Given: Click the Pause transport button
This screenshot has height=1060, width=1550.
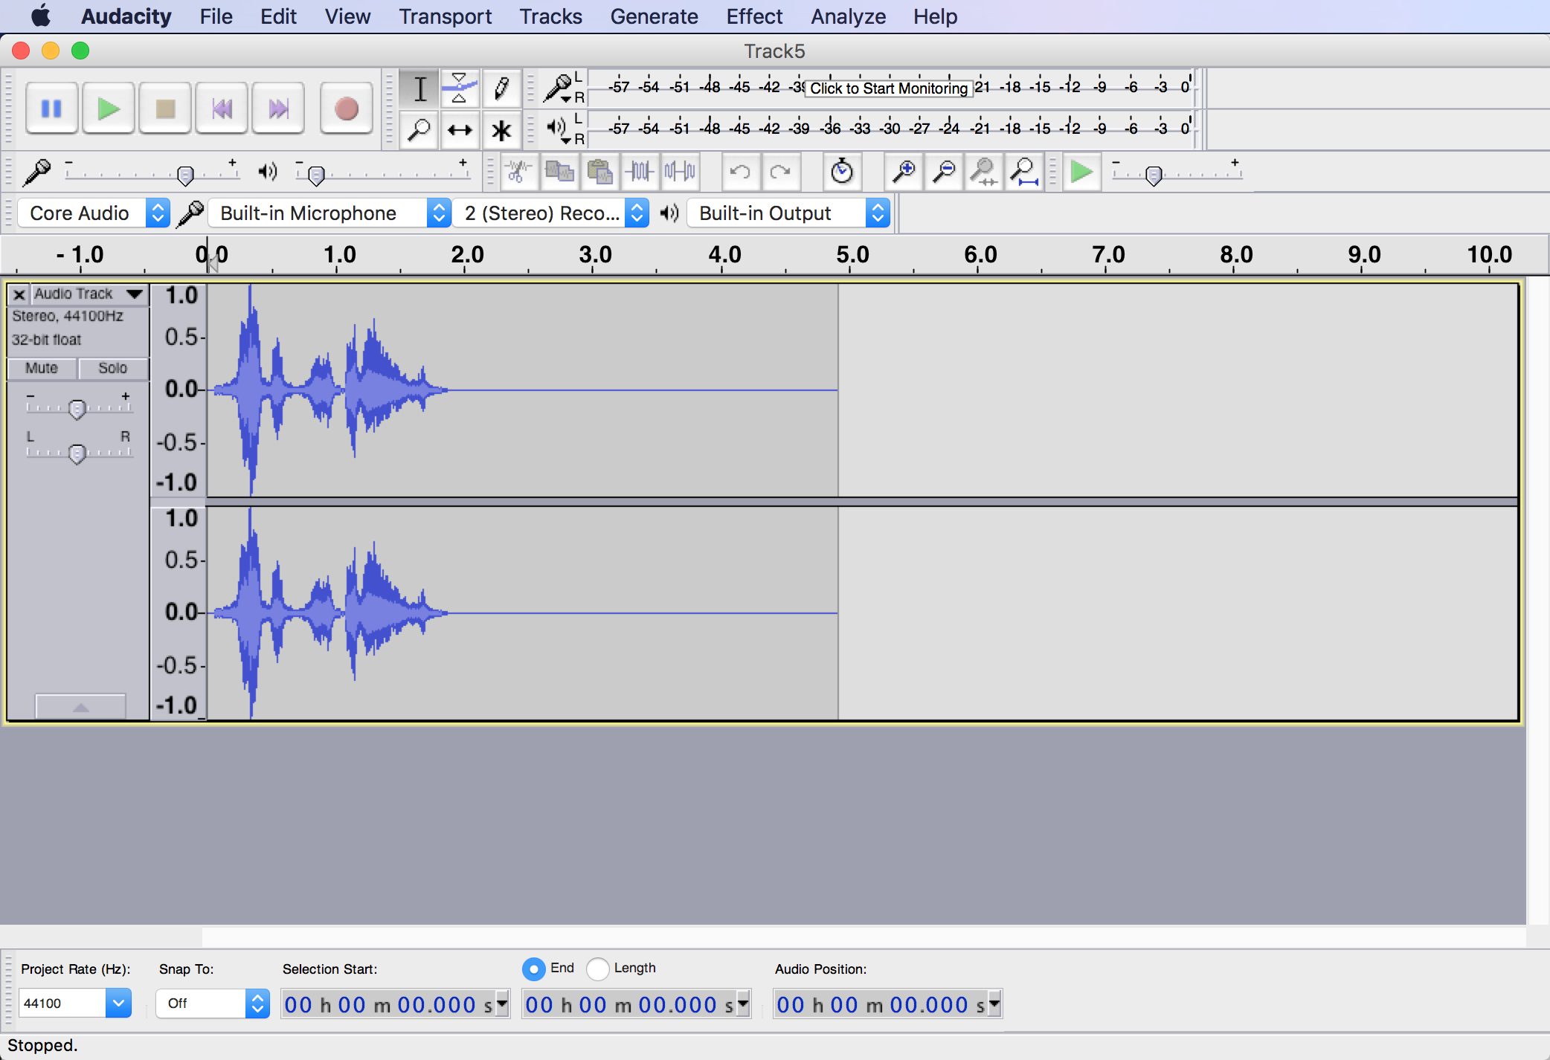Looking at the screenshot, I should coord(51,109).
